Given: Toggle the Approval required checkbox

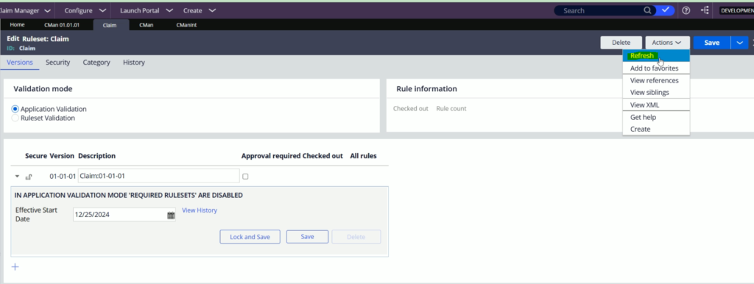Looking at the screenshot, I should [245, 177].
